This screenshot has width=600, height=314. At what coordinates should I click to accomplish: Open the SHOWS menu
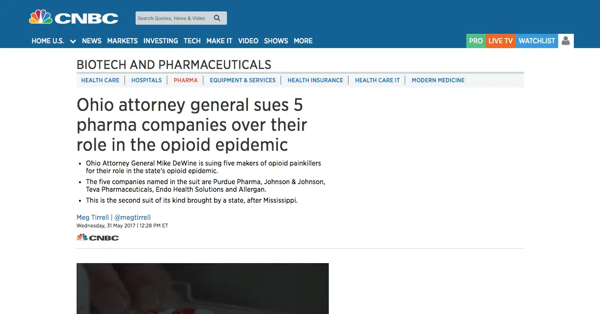[x=276, y=41]
